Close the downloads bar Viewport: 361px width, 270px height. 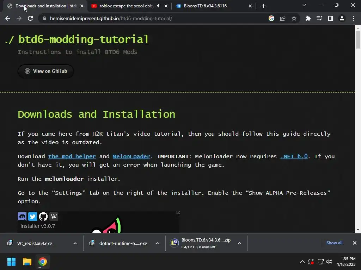point(355,243)
